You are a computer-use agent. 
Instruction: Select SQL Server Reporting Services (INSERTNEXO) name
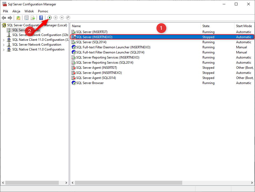[108, 57]
